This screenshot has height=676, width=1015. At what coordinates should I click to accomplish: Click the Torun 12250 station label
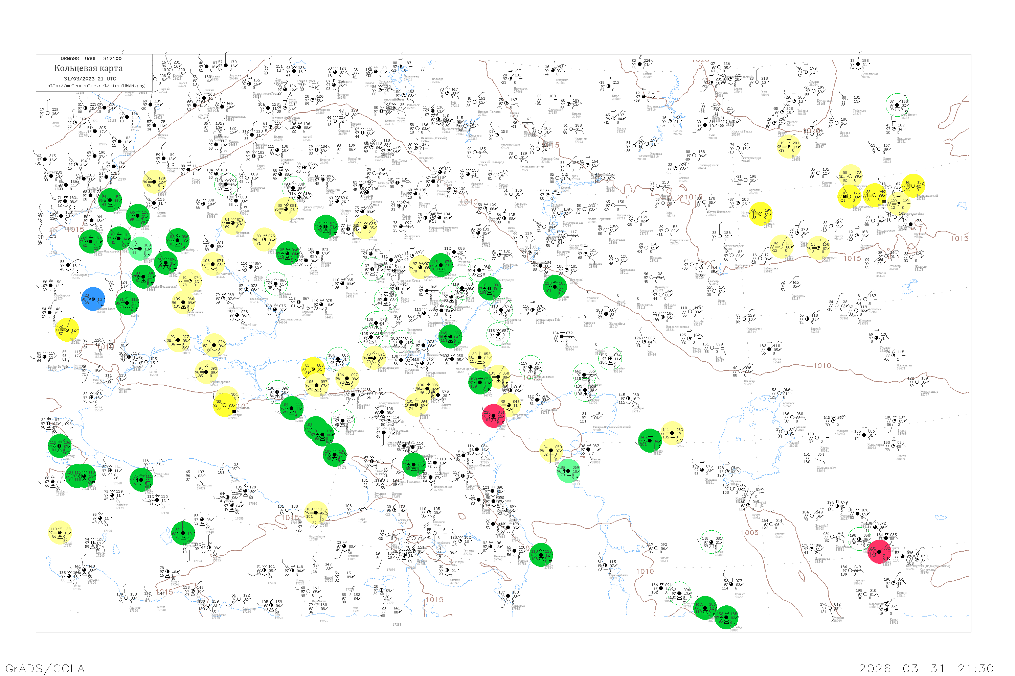click(x=55, y=124)
